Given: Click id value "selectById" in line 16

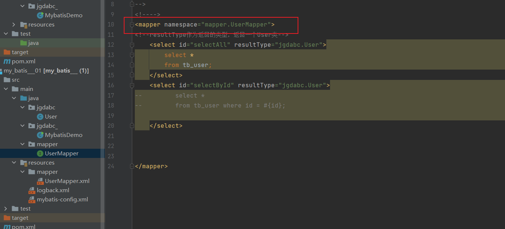Looking at the screenshot, I should pyautogui.click(x=212, y=85).
